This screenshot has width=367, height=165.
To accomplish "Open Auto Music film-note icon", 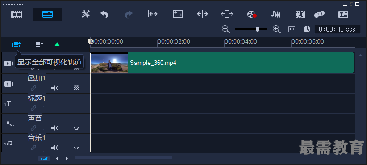I will coord(300,14).
